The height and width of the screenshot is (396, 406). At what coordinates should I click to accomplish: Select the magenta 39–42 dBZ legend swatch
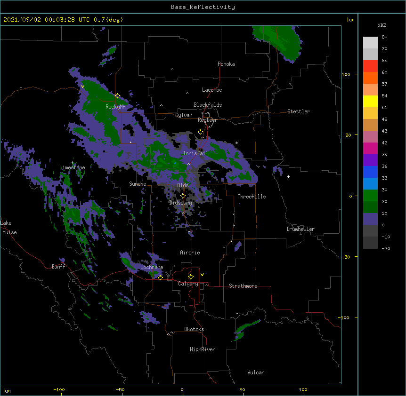(370, 148)
